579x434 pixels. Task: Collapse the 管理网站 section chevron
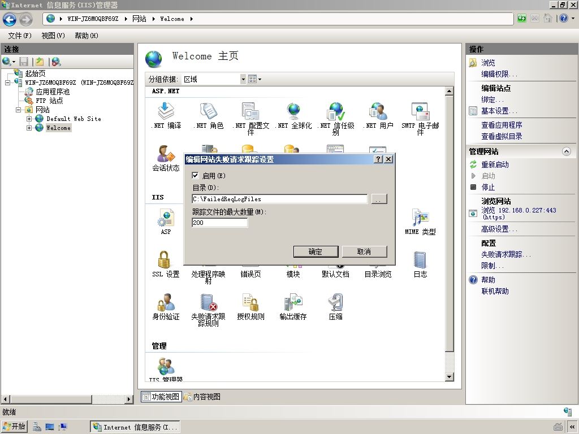(x=567, y=151)
